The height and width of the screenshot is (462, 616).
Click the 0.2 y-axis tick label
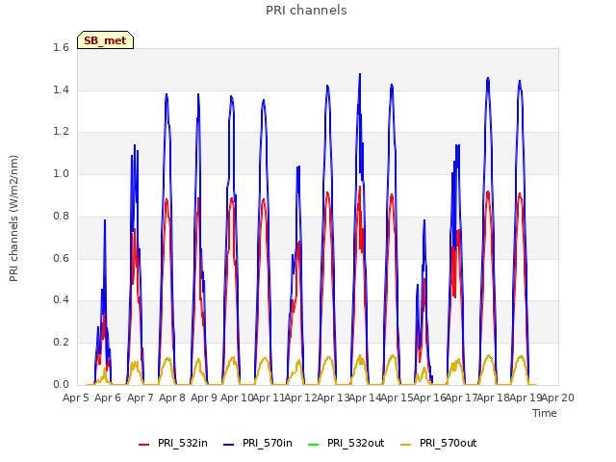coord(61,343)
